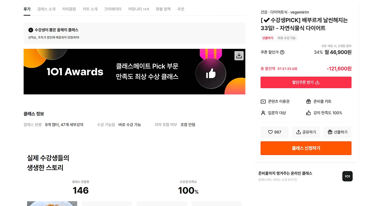Click the orange 클래스 신청하기 button

pyautogui.click(x=306, y=148)
